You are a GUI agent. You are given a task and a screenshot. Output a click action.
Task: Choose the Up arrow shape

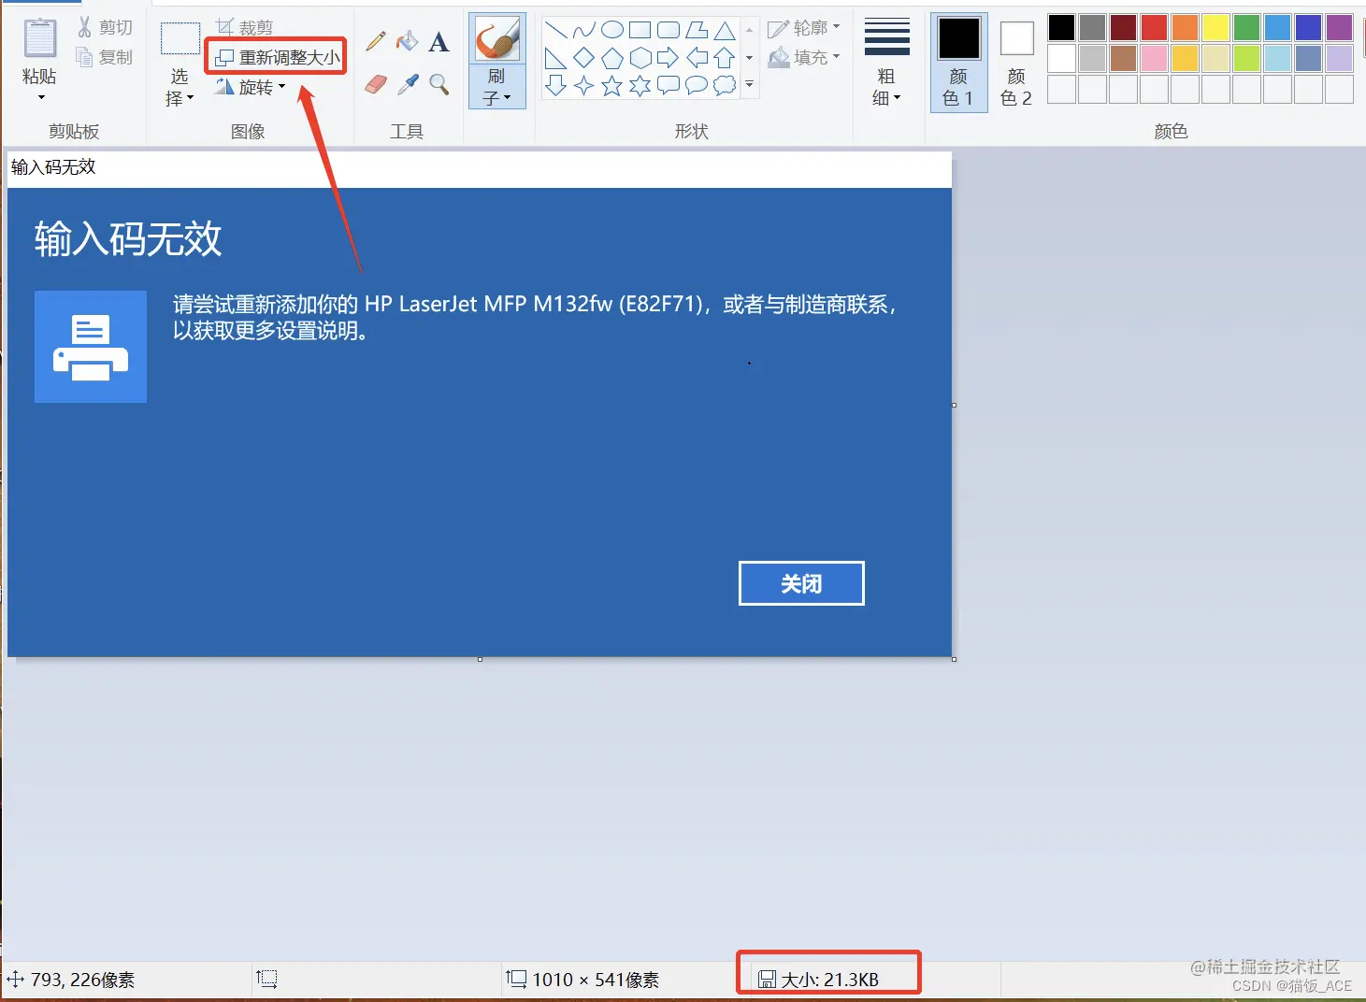click(724, 58)
